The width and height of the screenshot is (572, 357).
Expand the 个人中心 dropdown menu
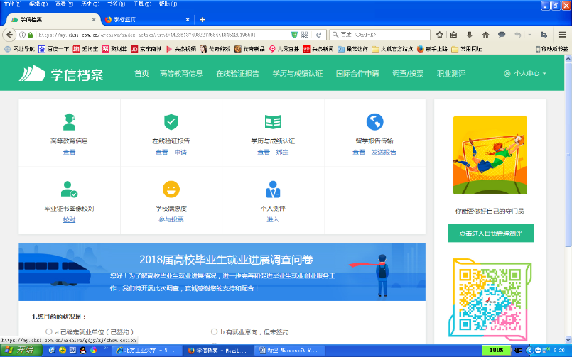pos(524,73)
